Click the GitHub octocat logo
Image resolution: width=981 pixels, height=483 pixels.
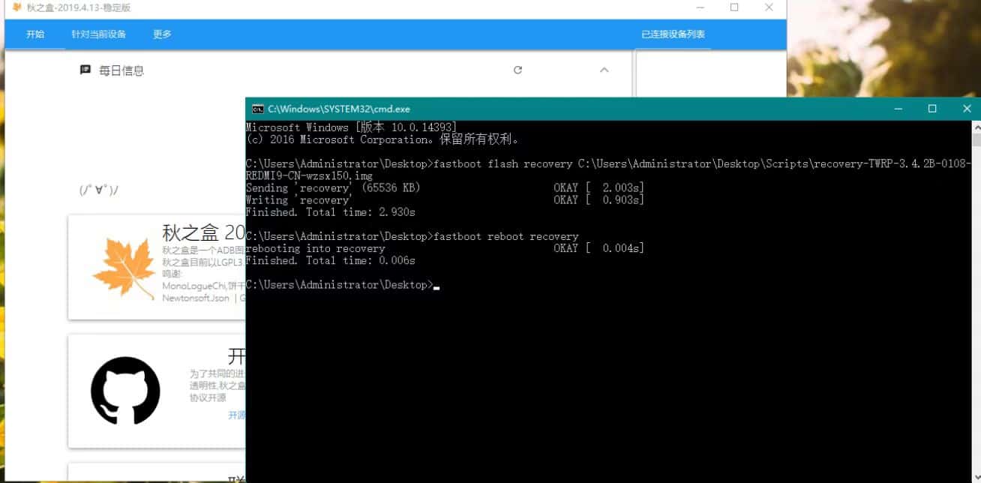click(125, 391)
